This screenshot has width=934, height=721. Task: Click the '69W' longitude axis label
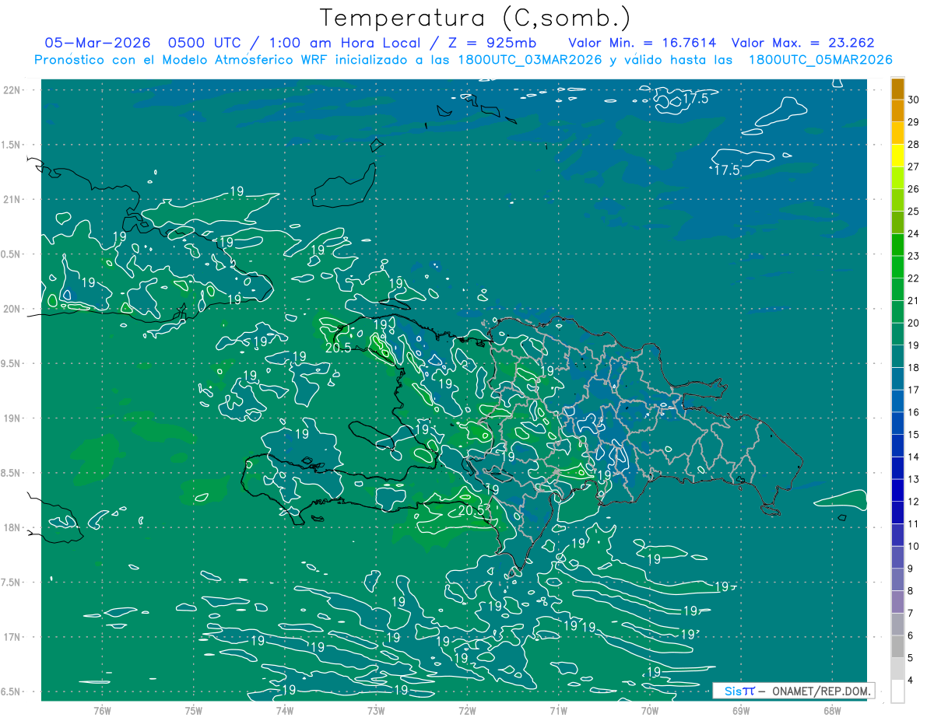[740, 710]
